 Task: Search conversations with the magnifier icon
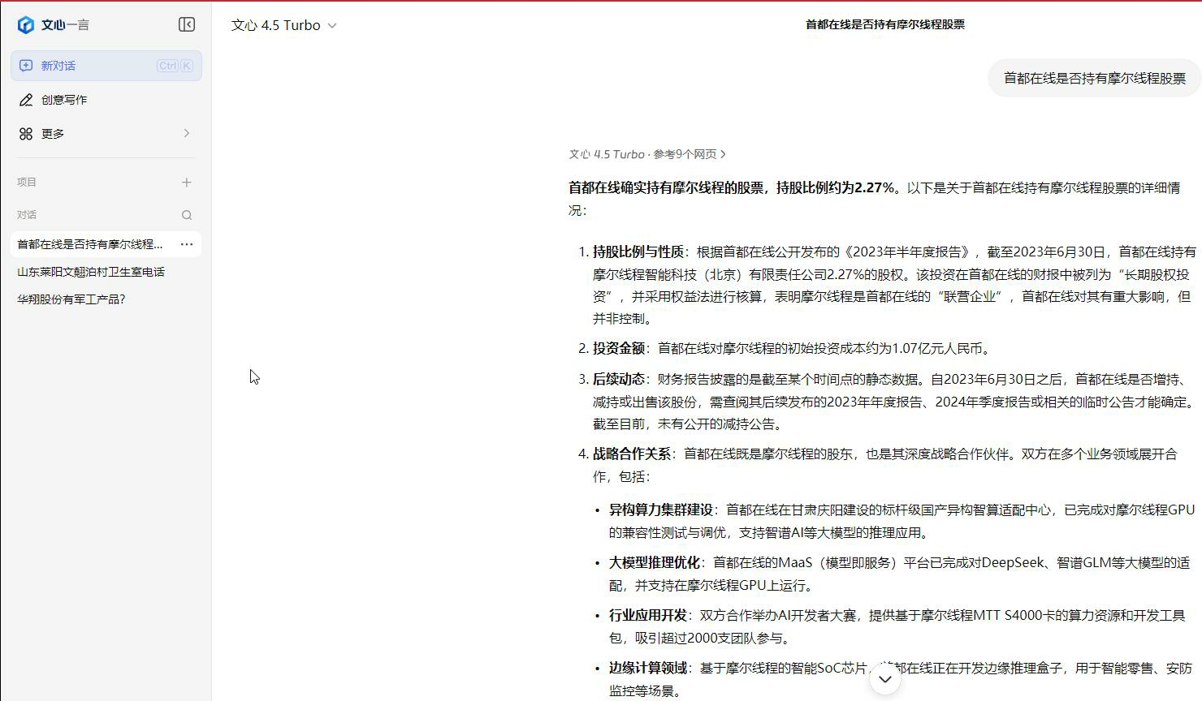point(187,215)
